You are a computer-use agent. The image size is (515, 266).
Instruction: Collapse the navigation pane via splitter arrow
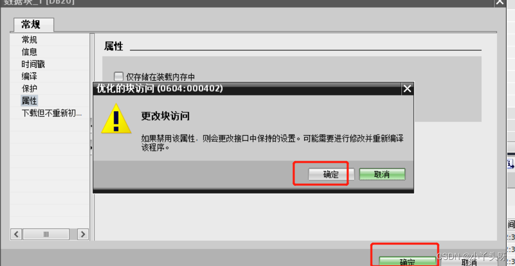pos(91,126)
